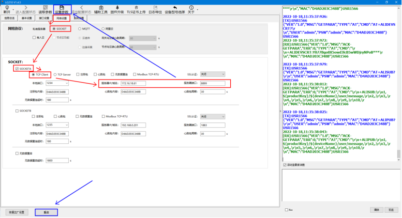Click the 设置参数 (set parameters) save icon
This screenshot has width=402, height=218.
click(x=61, y=10)
